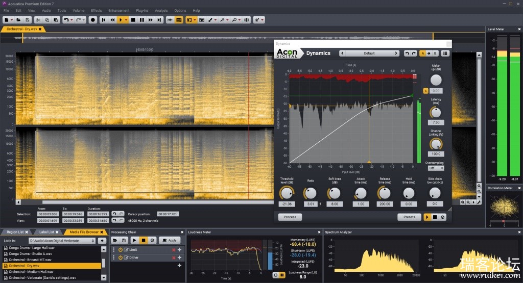Select the brush tool icon in toolbar
Viewport: 523px width, 283px height.
coord(210,20)
